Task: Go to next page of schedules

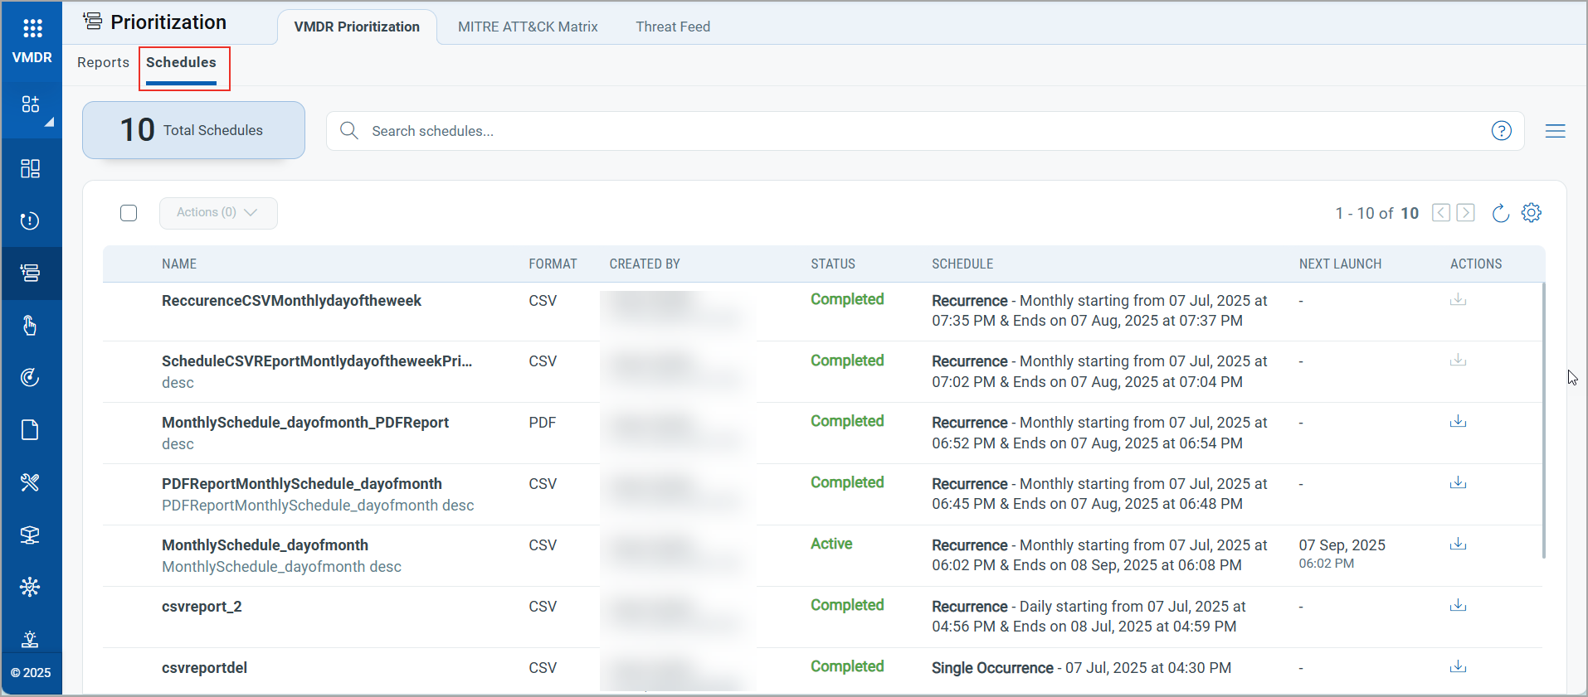Action: pos(1466,213)
